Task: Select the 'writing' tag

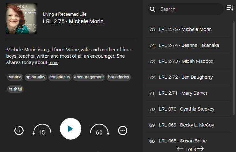Action: 15,77
